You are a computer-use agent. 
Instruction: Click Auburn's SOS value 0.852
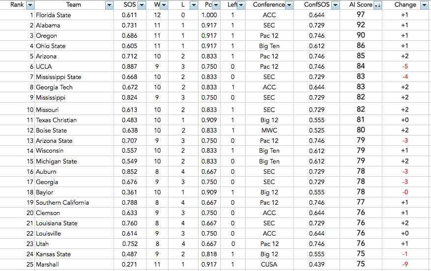129,172
